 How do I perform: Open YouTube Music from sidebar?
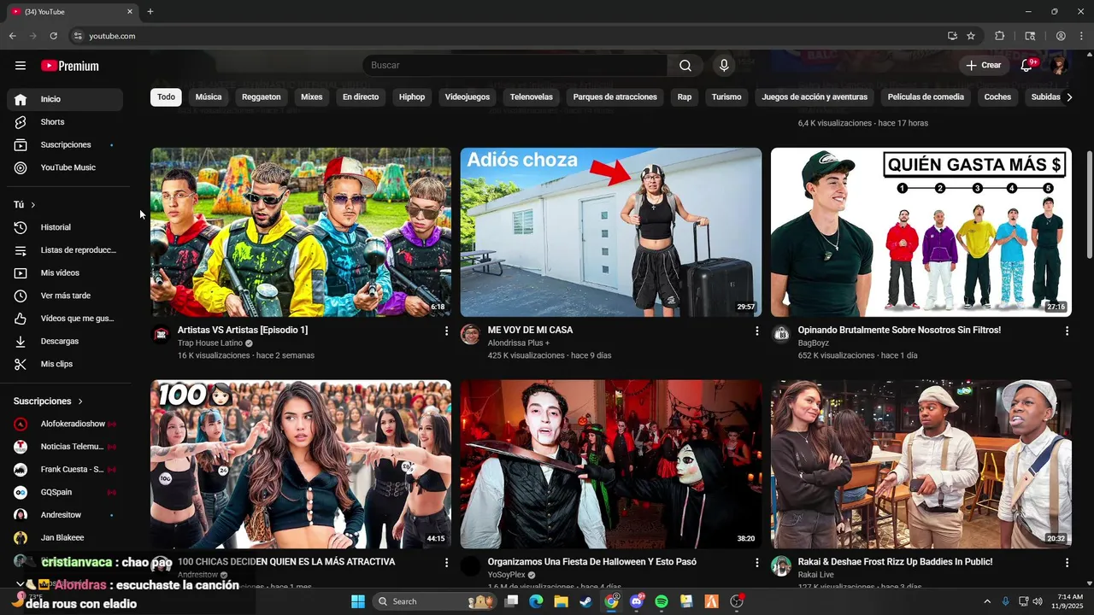65,167
